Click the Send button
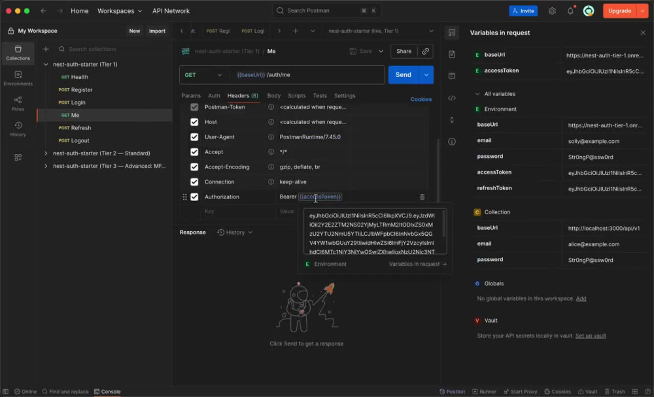Viewport: 654px width, 397px height. coord(404,75)
